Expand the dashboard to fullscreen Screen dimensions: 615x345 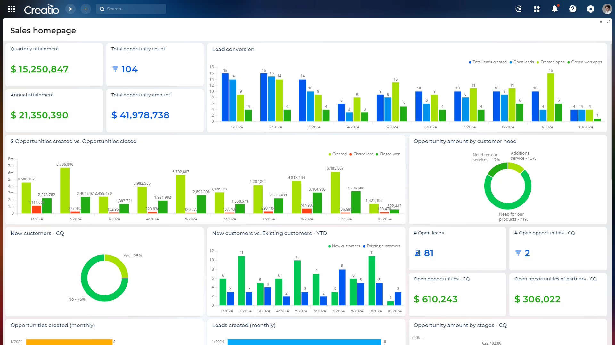pyautogui.click(x=608, y=21)
